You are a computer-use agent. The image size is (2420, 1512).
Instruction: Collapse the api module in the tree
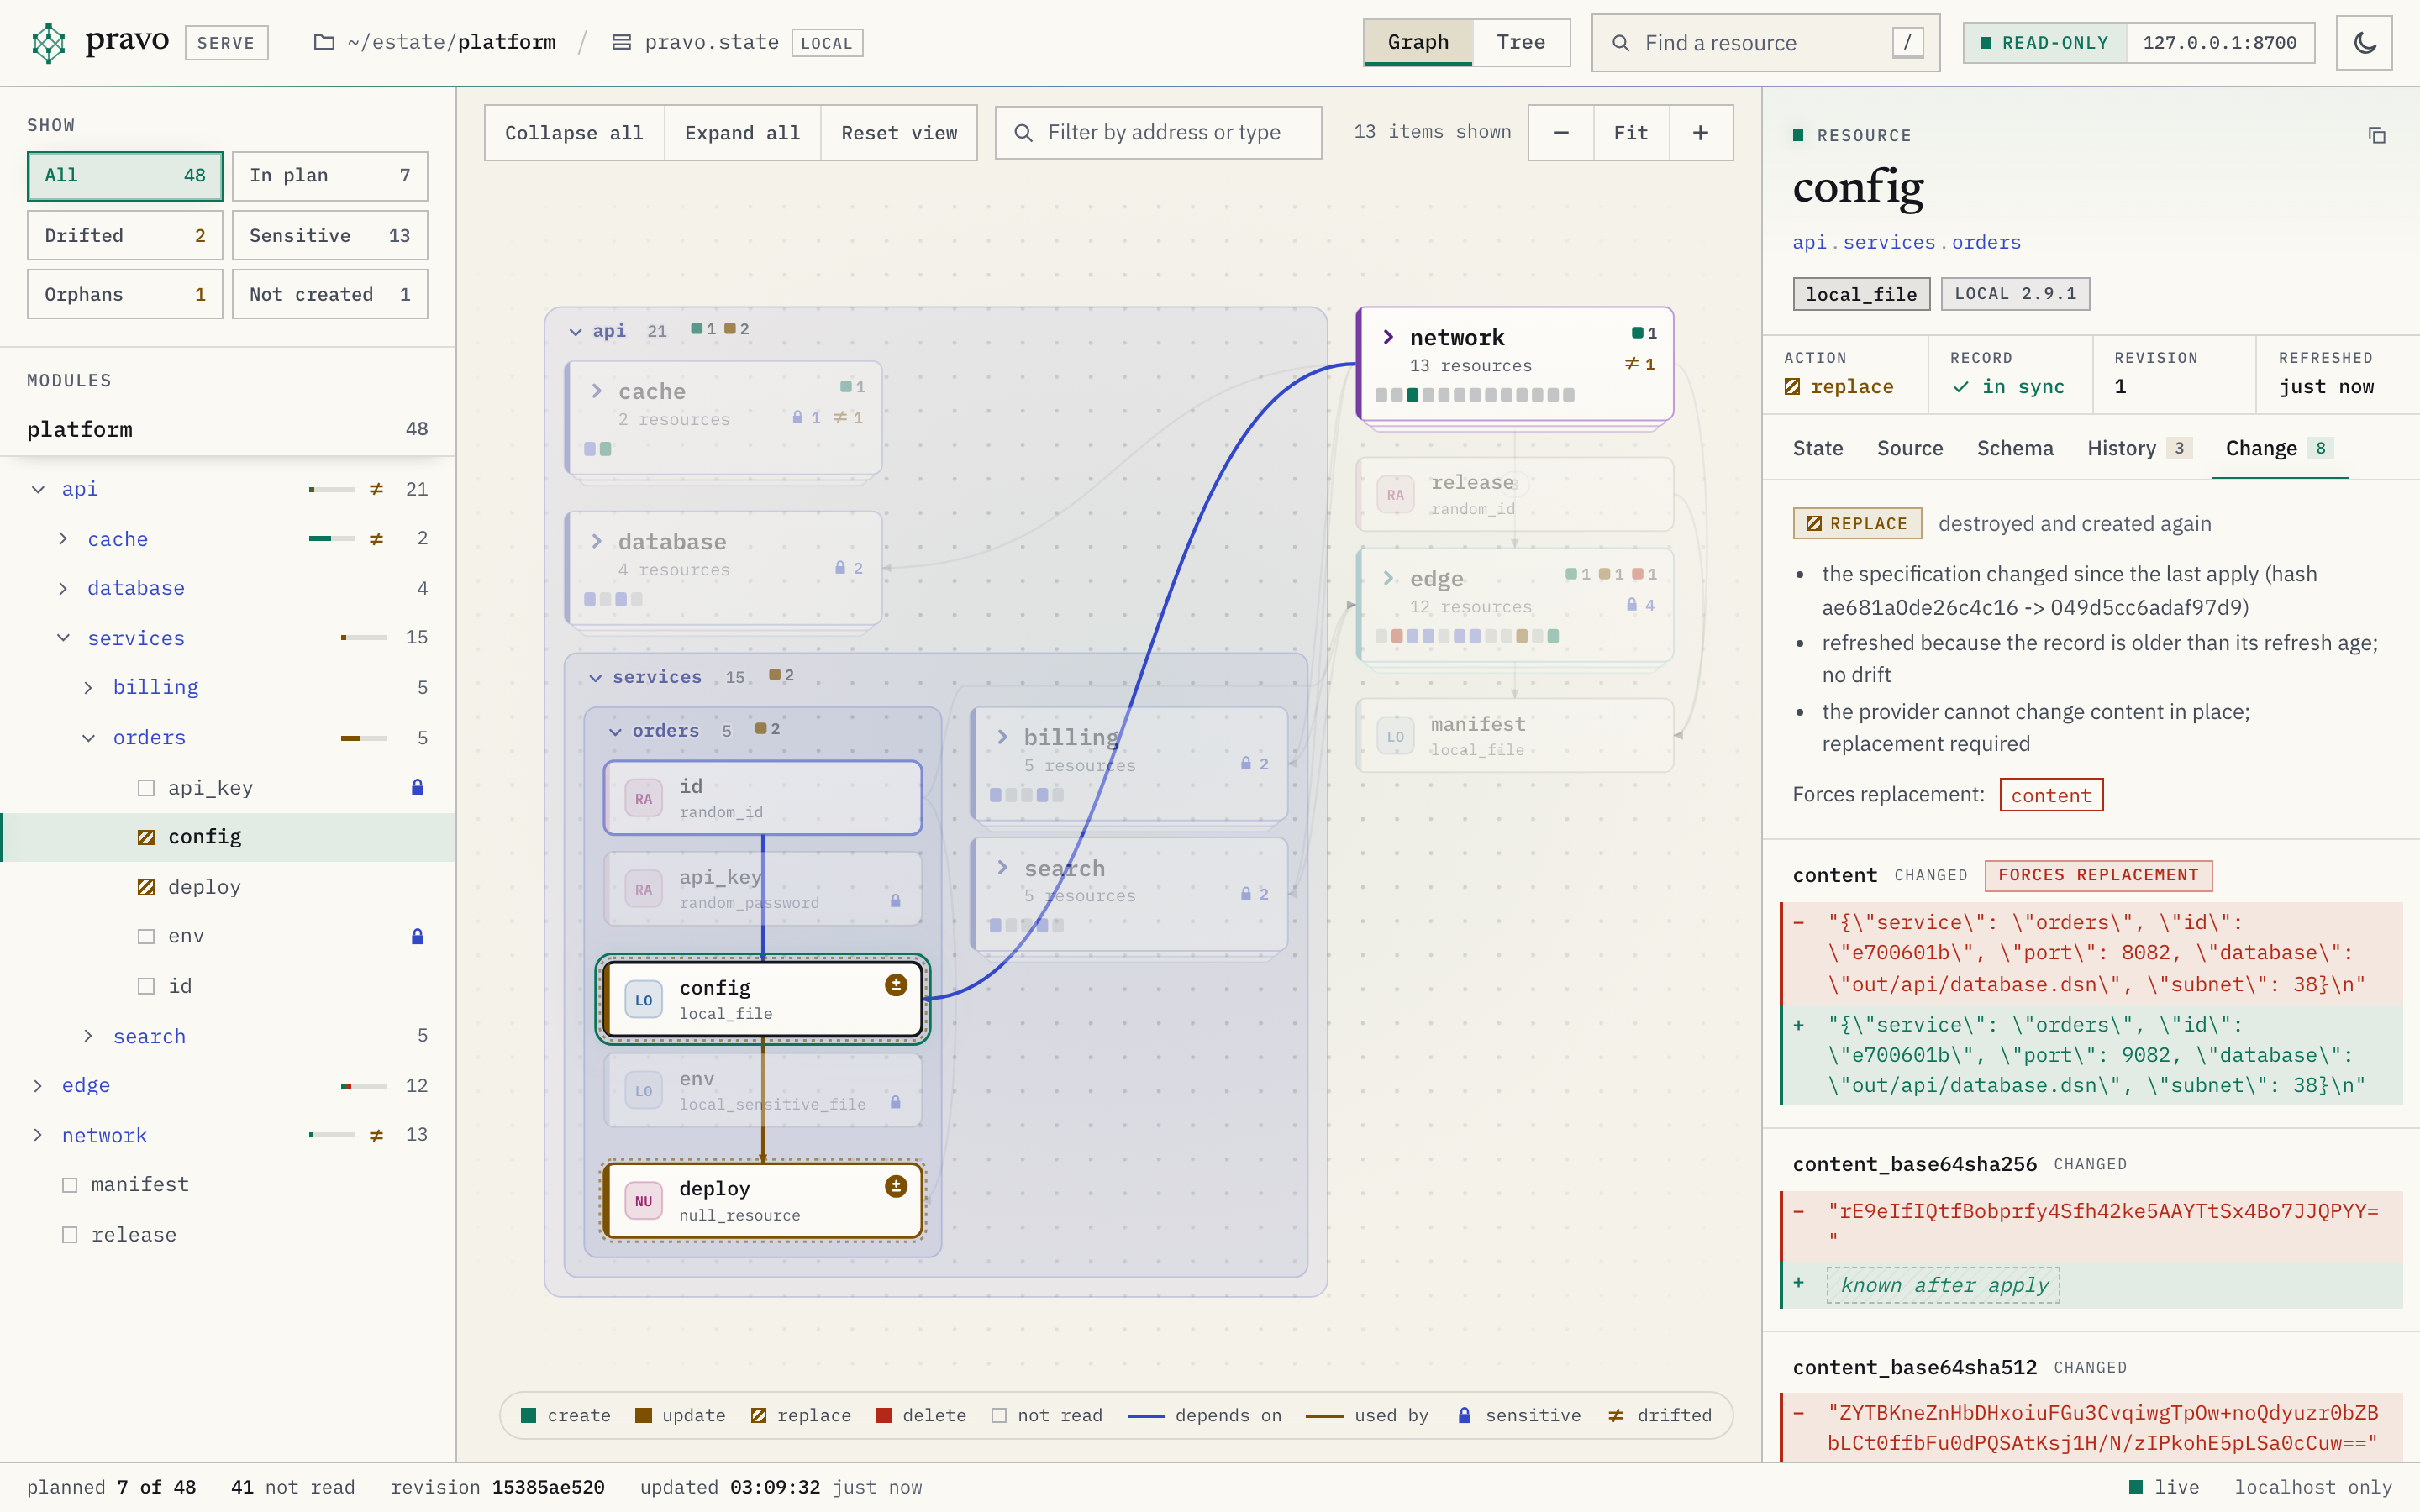(x=38, y=489)
